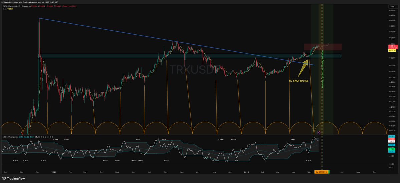Click the yellow 0.3520 SMA price label
This screenshot has width=400, height=183.
[x=392, y=51]
